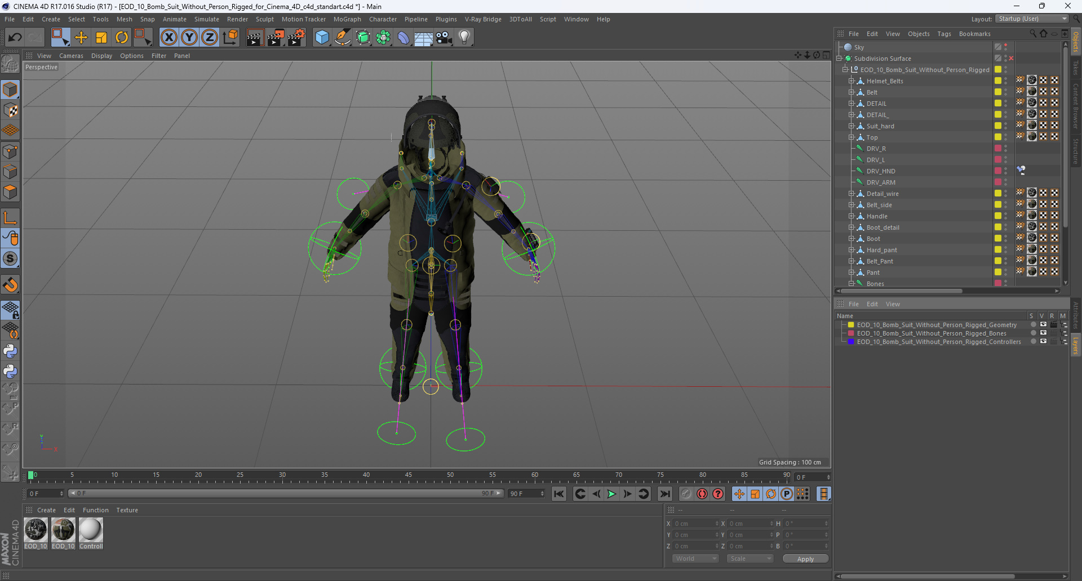Click the Undo arrow icon

[x=15, y=38]
